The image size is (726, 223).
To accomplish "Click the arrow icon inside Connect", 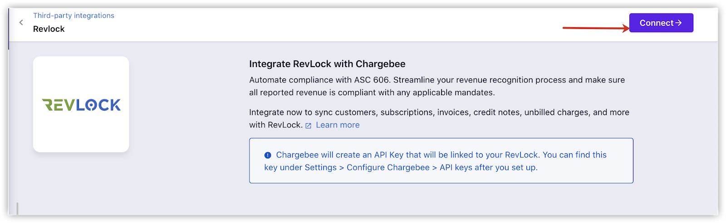I will [679, 23].
